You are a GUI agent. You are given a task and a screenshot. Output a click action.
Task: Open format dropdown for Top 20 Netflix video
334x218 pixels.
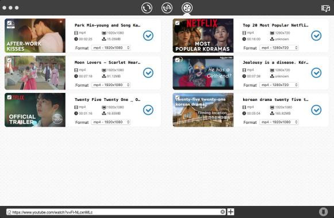[x=279, y=48]
